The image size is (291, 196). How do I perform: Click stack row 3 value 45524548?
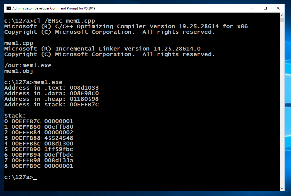[x=59, y=138]
